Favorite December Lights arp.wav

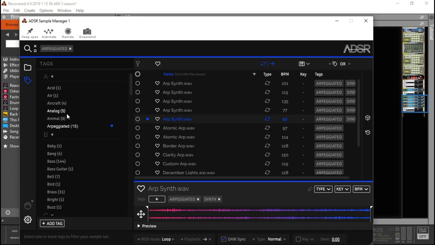(x=157, y=173)
